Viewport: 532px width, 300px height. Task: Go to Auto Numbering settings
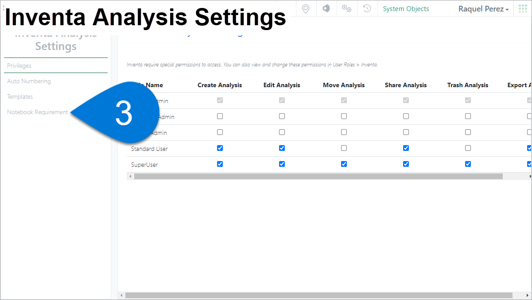tap(29, 81)
